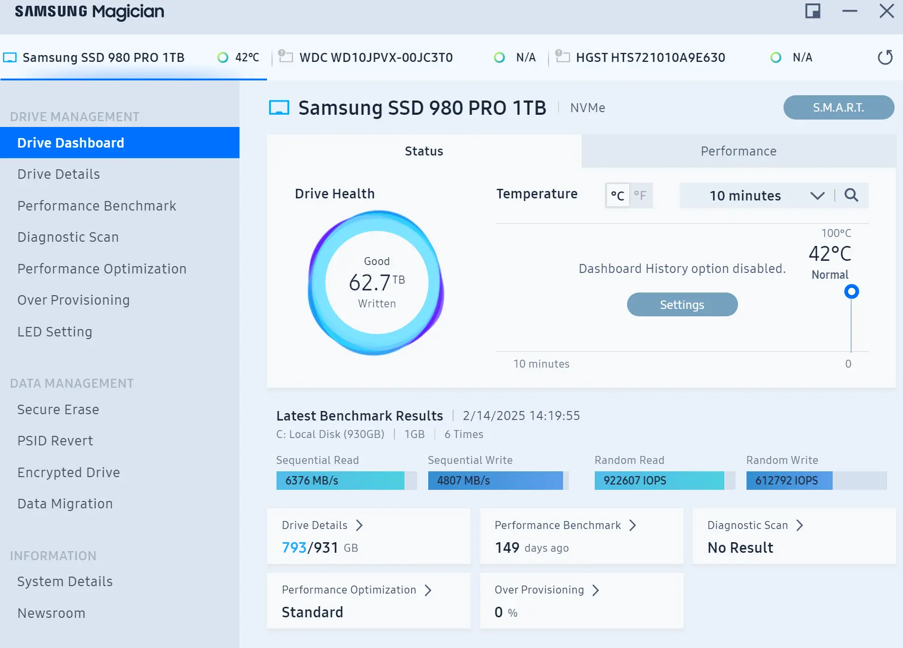Click the Performance Benchmark card label
The height and width of the screenshot is (648, 903).
[x=558, y=525]
